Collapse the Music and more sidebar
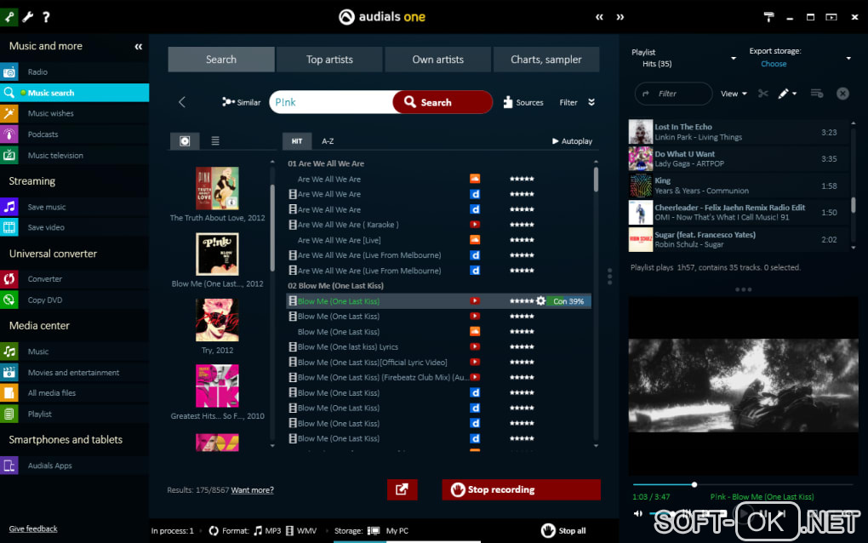 [x=139, y=47]
